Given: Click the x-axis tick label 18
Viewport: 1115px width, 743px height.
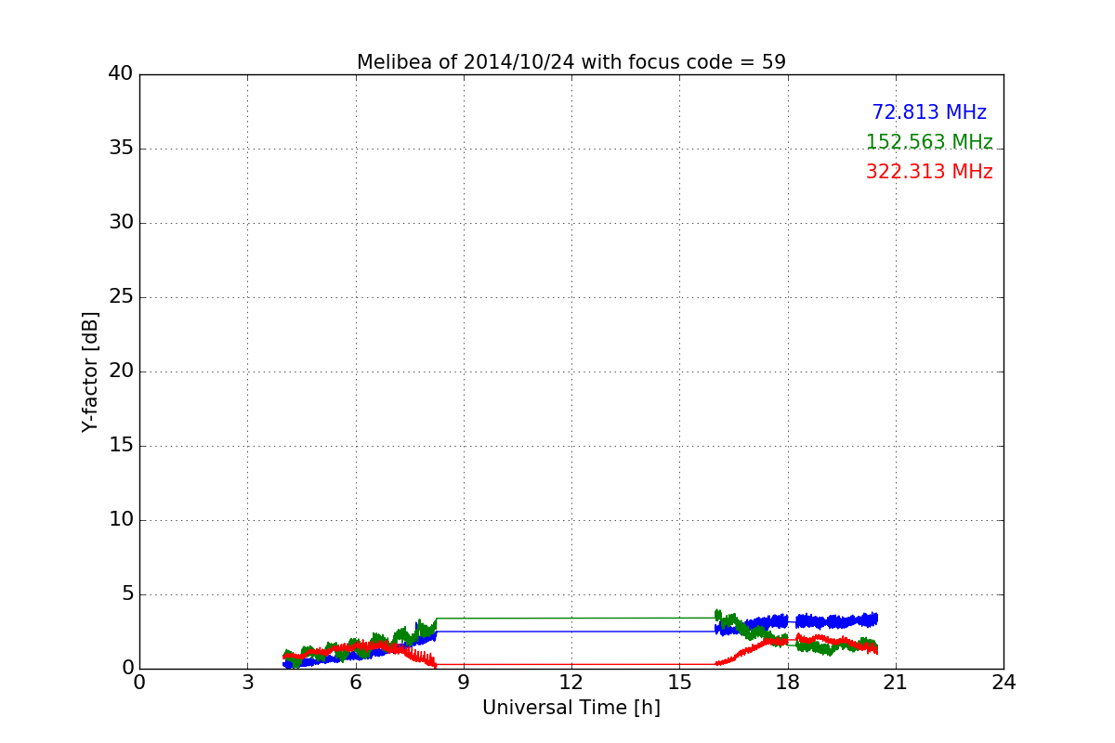Looking at the screenshot, I should pyautogui.click(x=788, y=683).
